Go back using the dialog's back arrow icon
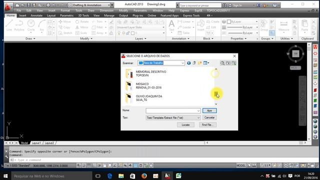Image resolution: width=320 pixels, height=180 pixels. click(189, 63)
